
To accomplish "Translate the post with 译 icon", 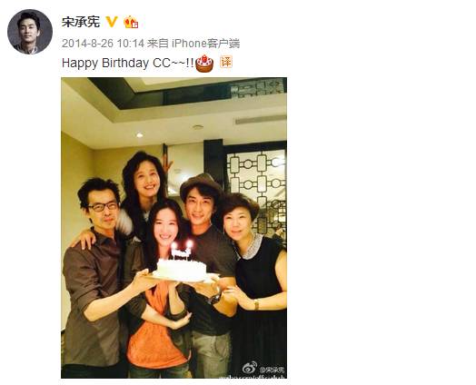I will (226, 62).
